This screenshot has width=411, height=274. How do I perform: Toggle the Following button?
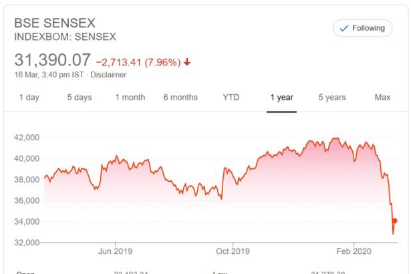(362, 28)
